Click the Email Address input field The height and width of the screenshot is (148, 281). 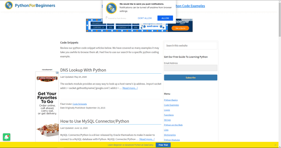190,68
